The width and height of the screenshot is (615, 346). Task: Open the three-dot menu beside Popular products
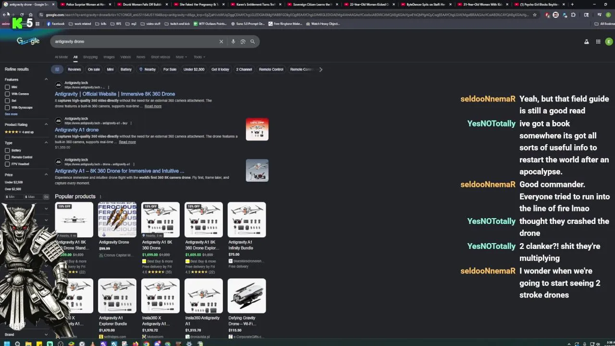click(100, 197)
